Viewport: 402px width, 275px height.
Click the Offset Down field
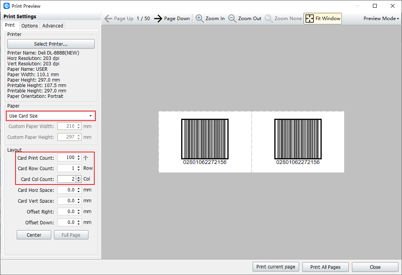(67, 222)
